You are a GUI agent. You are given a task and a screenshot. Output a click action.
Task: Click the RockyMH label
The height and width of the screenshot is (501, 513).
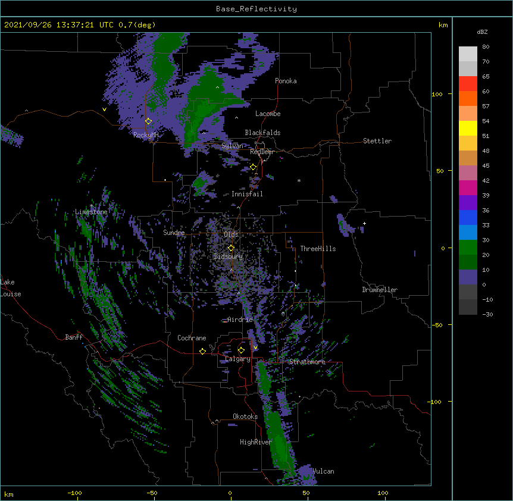click(x=146, y=135)
